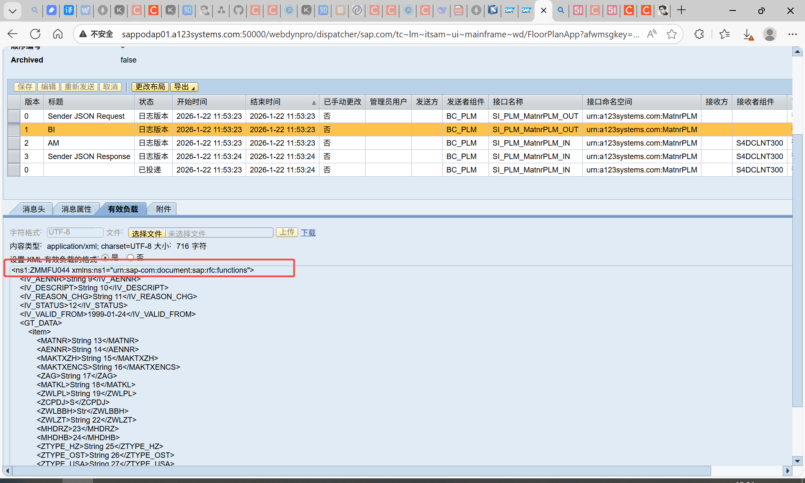Image resolution: width=805 pixels, height=483 pixels.
Task: Click the 下载 download link
Action: point(308,232)
